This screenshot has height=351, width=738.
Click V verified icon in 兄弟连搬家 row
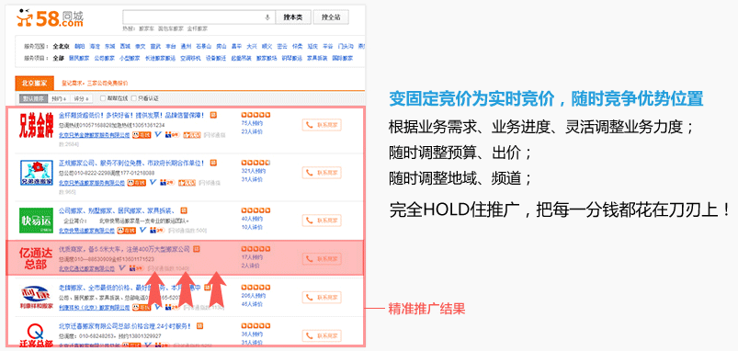[153, 183]
